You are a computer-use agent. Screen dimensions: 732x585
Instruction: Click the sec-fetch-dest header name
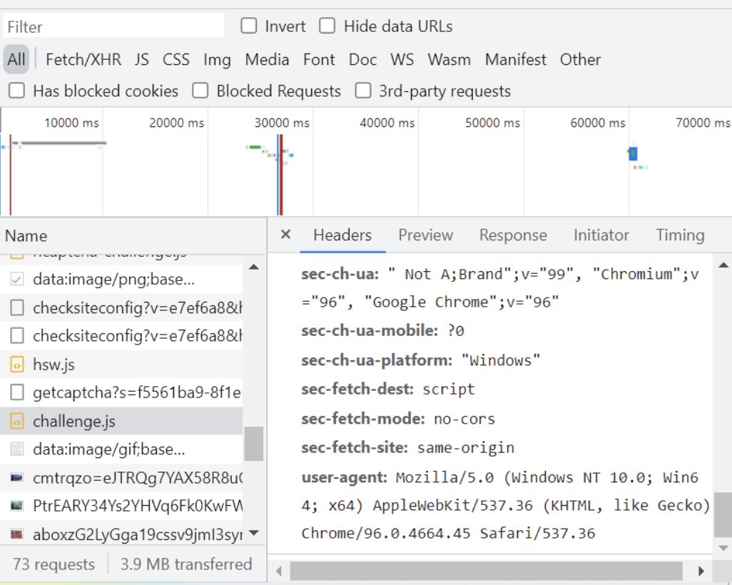357,389
